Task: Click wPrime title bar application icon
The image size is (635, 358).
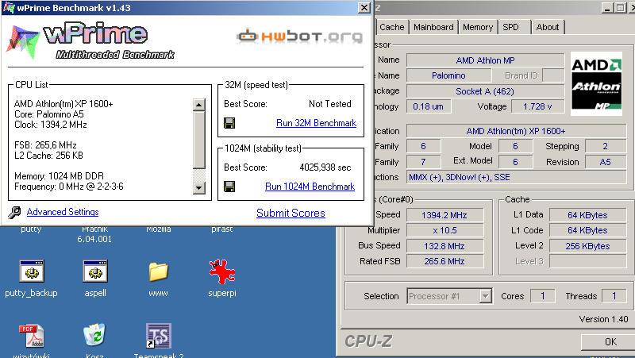Action: click(x=9, y=7)
